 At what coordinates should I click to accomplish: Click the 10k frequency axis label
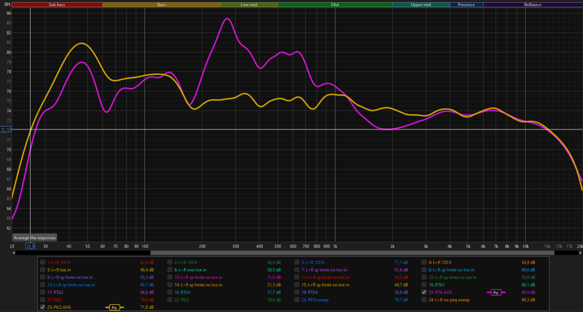pyautogui.click(x=525, y=246)
